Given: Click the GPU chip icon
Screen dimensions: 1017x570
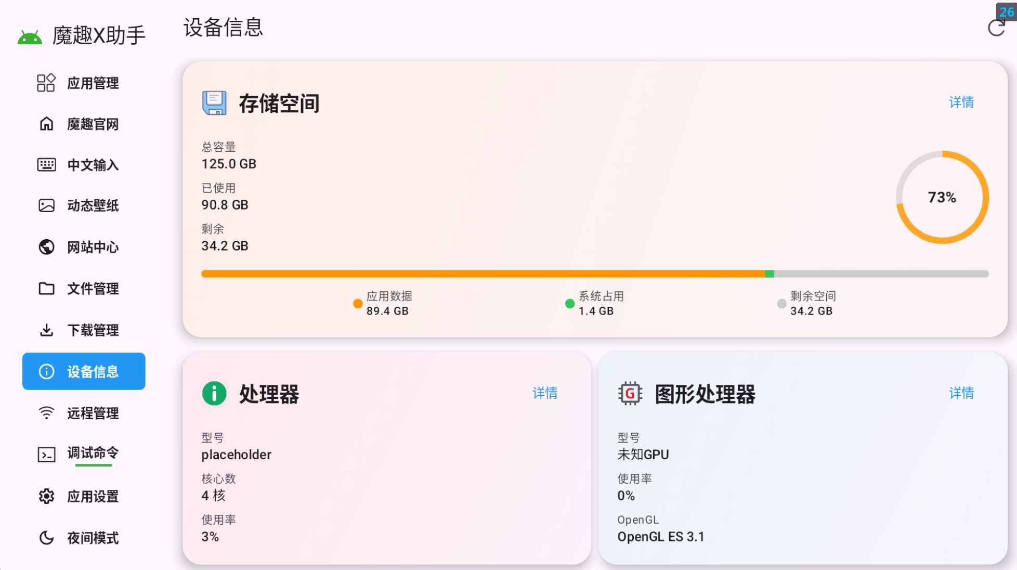Looking at the screenshot, I should coord(630,393).
